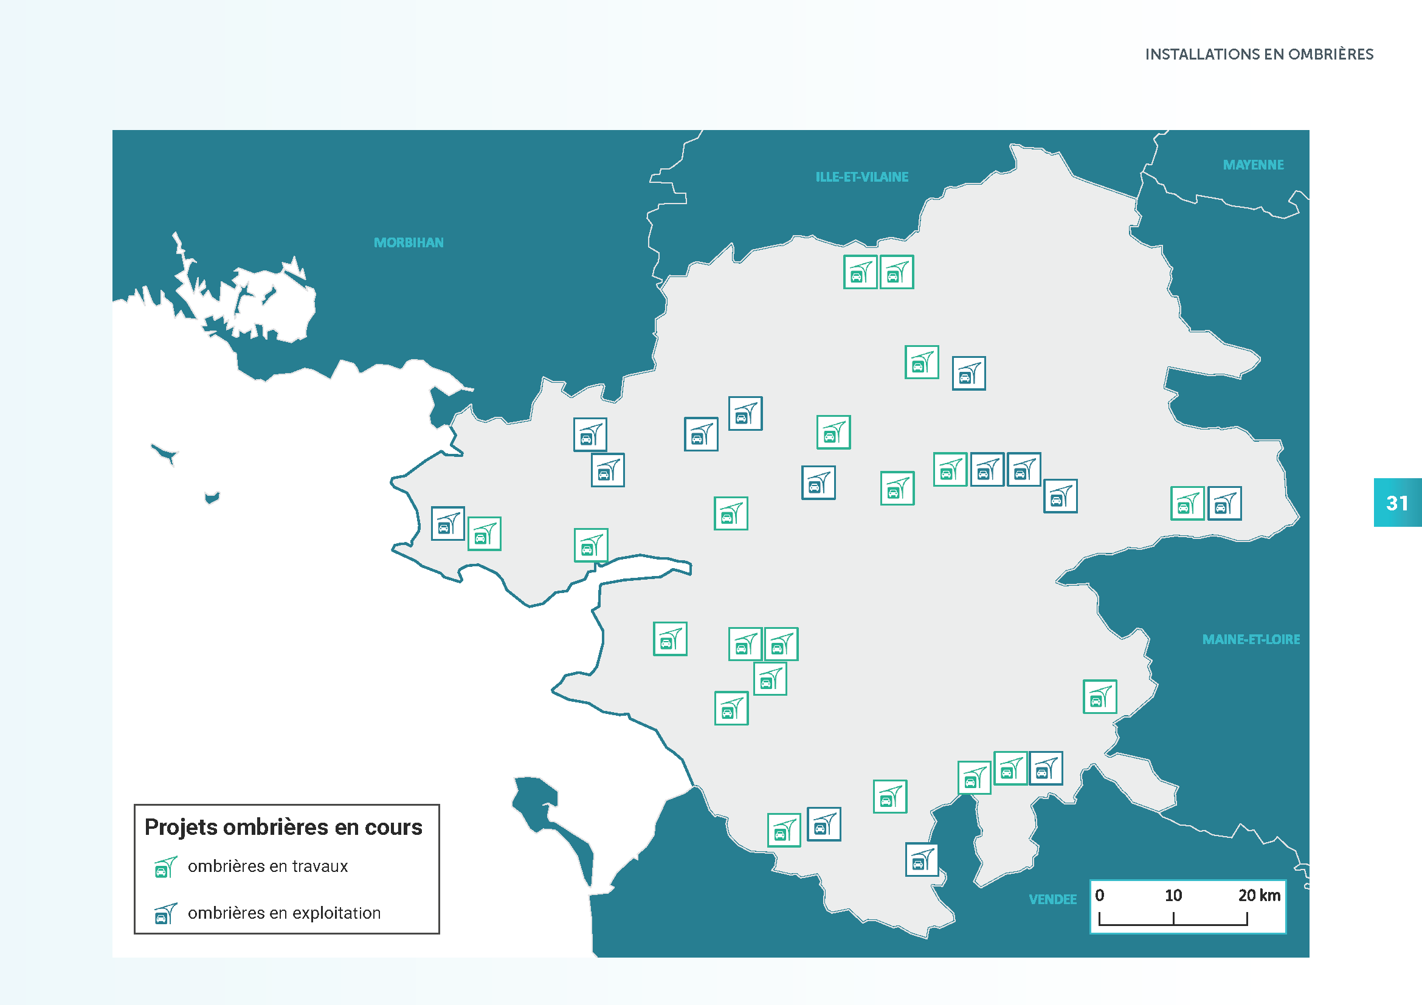Screen dimensions: 1422x1005
Task: Click the ILLE-ET-VILAINE department label
Action: (x=861, y=177)
